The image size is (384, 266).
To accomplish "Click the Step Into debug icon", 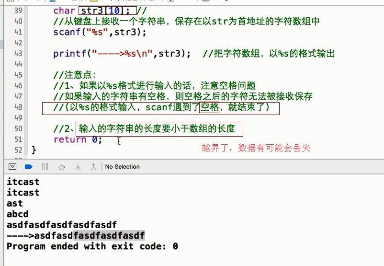I will [78, 167].
